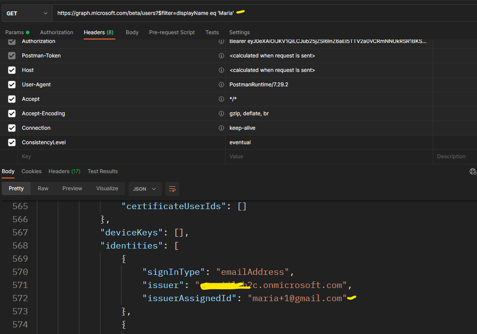Uncheck the Postman-Token header checkbox

(x=11, y=55)
